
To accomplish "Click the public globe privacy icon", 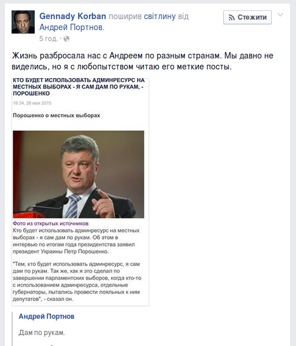I will tap(66, 39).
